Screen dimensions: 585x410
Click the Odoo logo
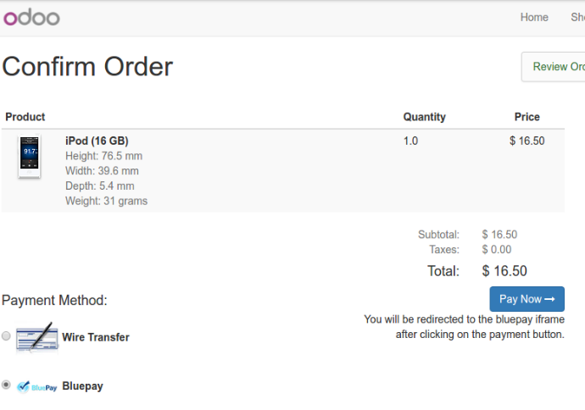tap(31, 18)
